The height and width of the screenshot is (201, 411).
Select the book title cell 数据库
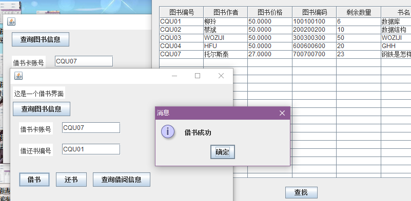(x=396, y=21)
